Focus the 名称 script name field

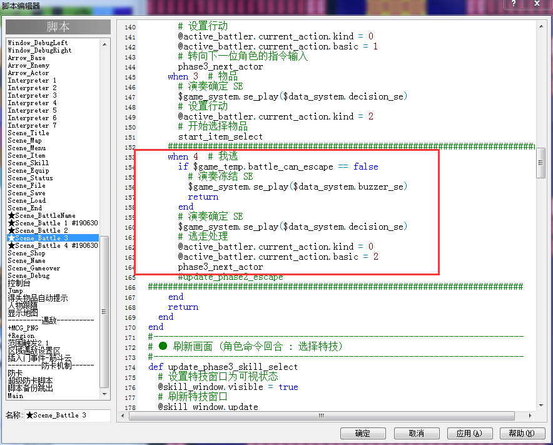68,416
